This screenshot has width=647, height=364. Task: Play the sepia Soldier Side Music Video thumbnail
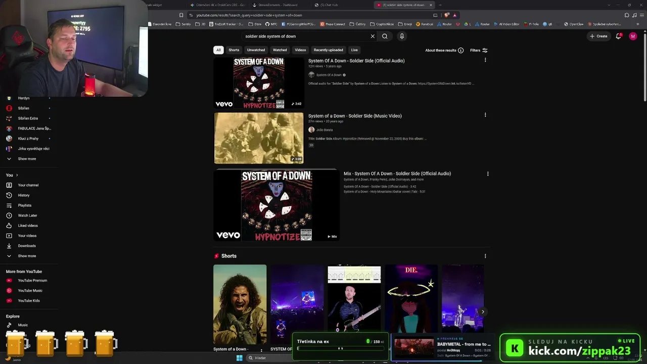click(259, 138)
